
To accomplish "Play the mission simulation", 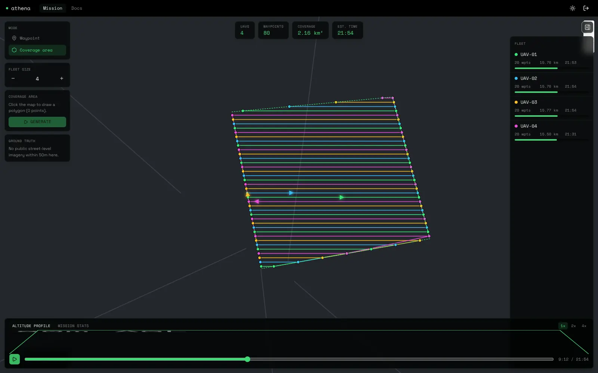I will point(15,359).
